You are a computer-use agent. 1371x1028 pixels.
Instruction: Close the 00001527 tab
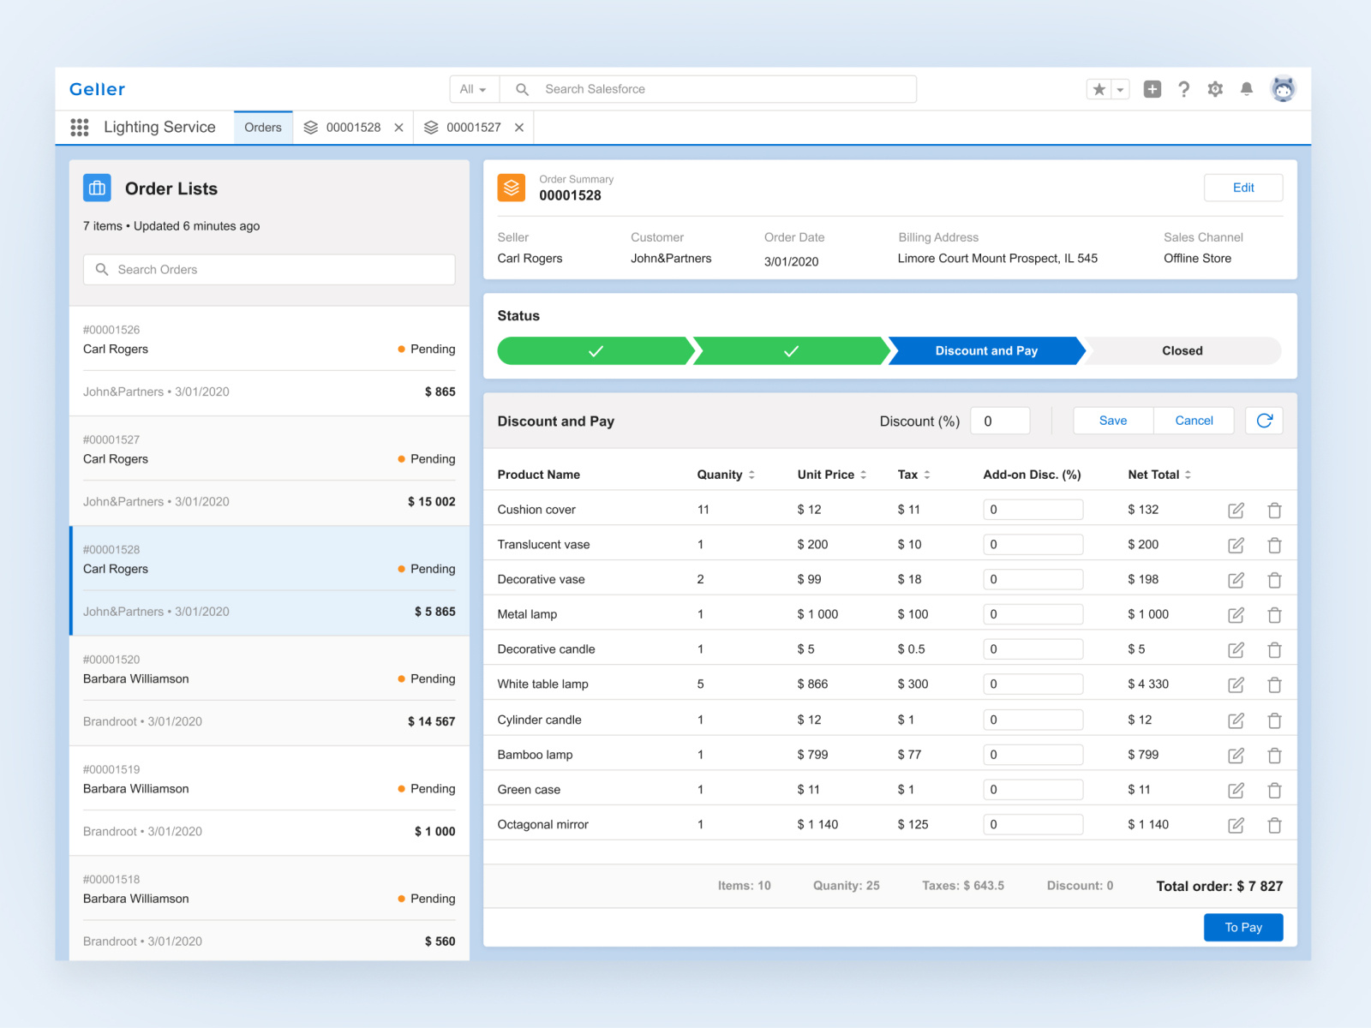(519, 128)
